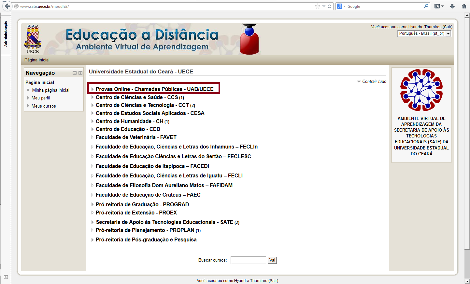Click the browser address bar URL

(45, 6)
